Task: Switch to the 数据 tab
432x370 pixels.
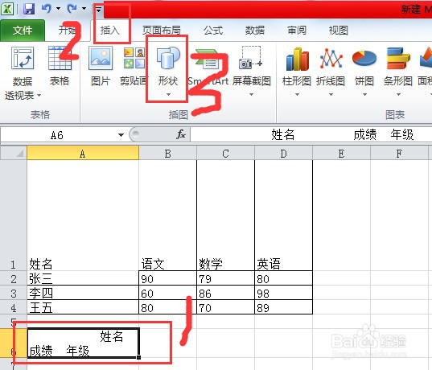Action: click(255, 31)
